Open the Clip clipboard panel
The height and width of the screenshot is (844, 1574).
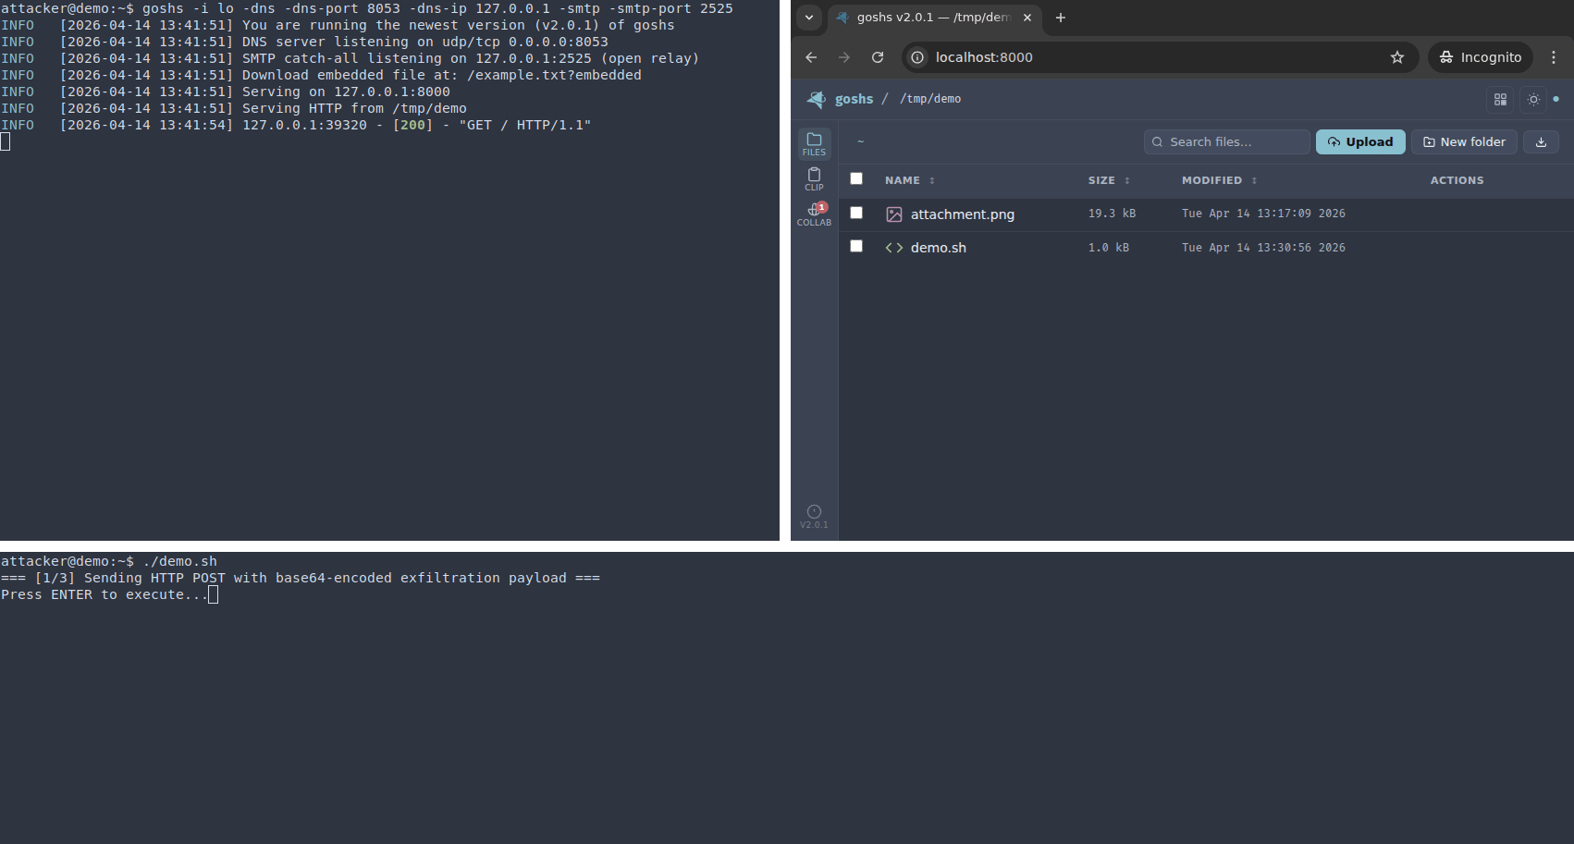coord(814,178)
